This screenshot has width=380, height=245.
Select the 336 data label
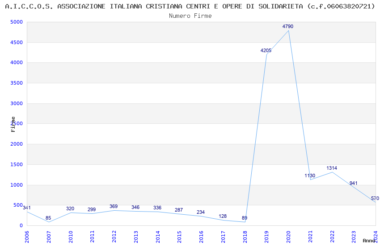(157, 208)
